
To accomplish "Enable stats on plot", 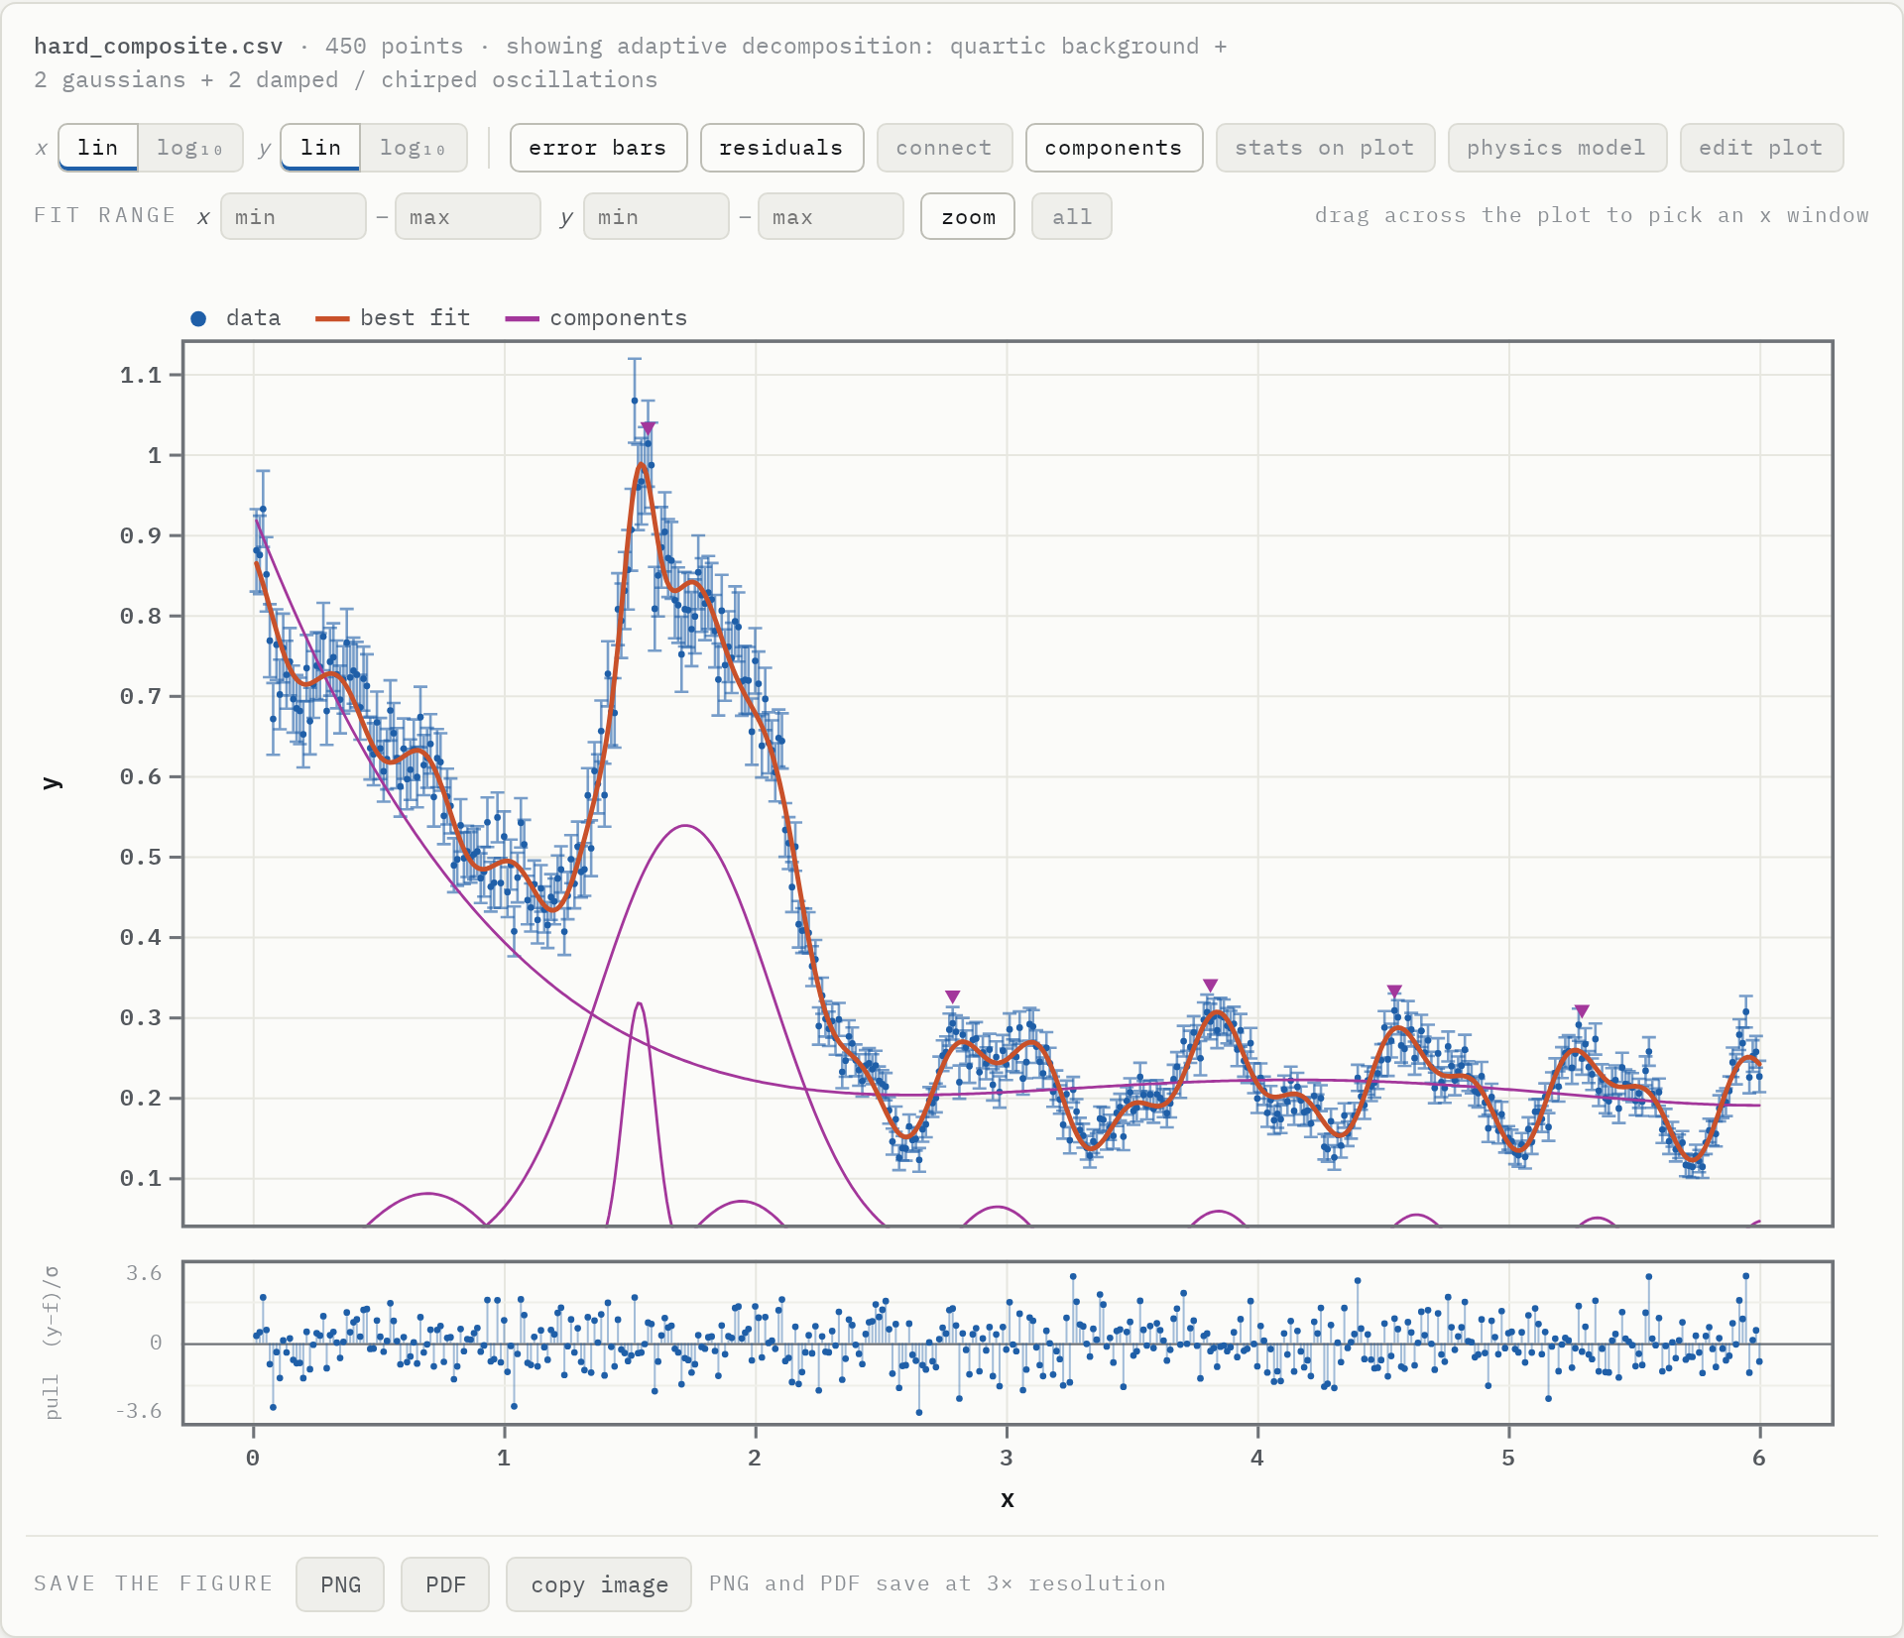I will coord(1325,148).
